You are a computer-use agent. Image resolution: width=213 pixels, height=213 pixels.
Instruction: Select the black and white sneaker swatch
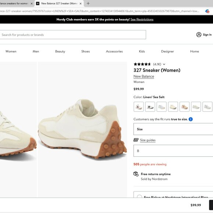pyautogui.click(x=150, y=107)
